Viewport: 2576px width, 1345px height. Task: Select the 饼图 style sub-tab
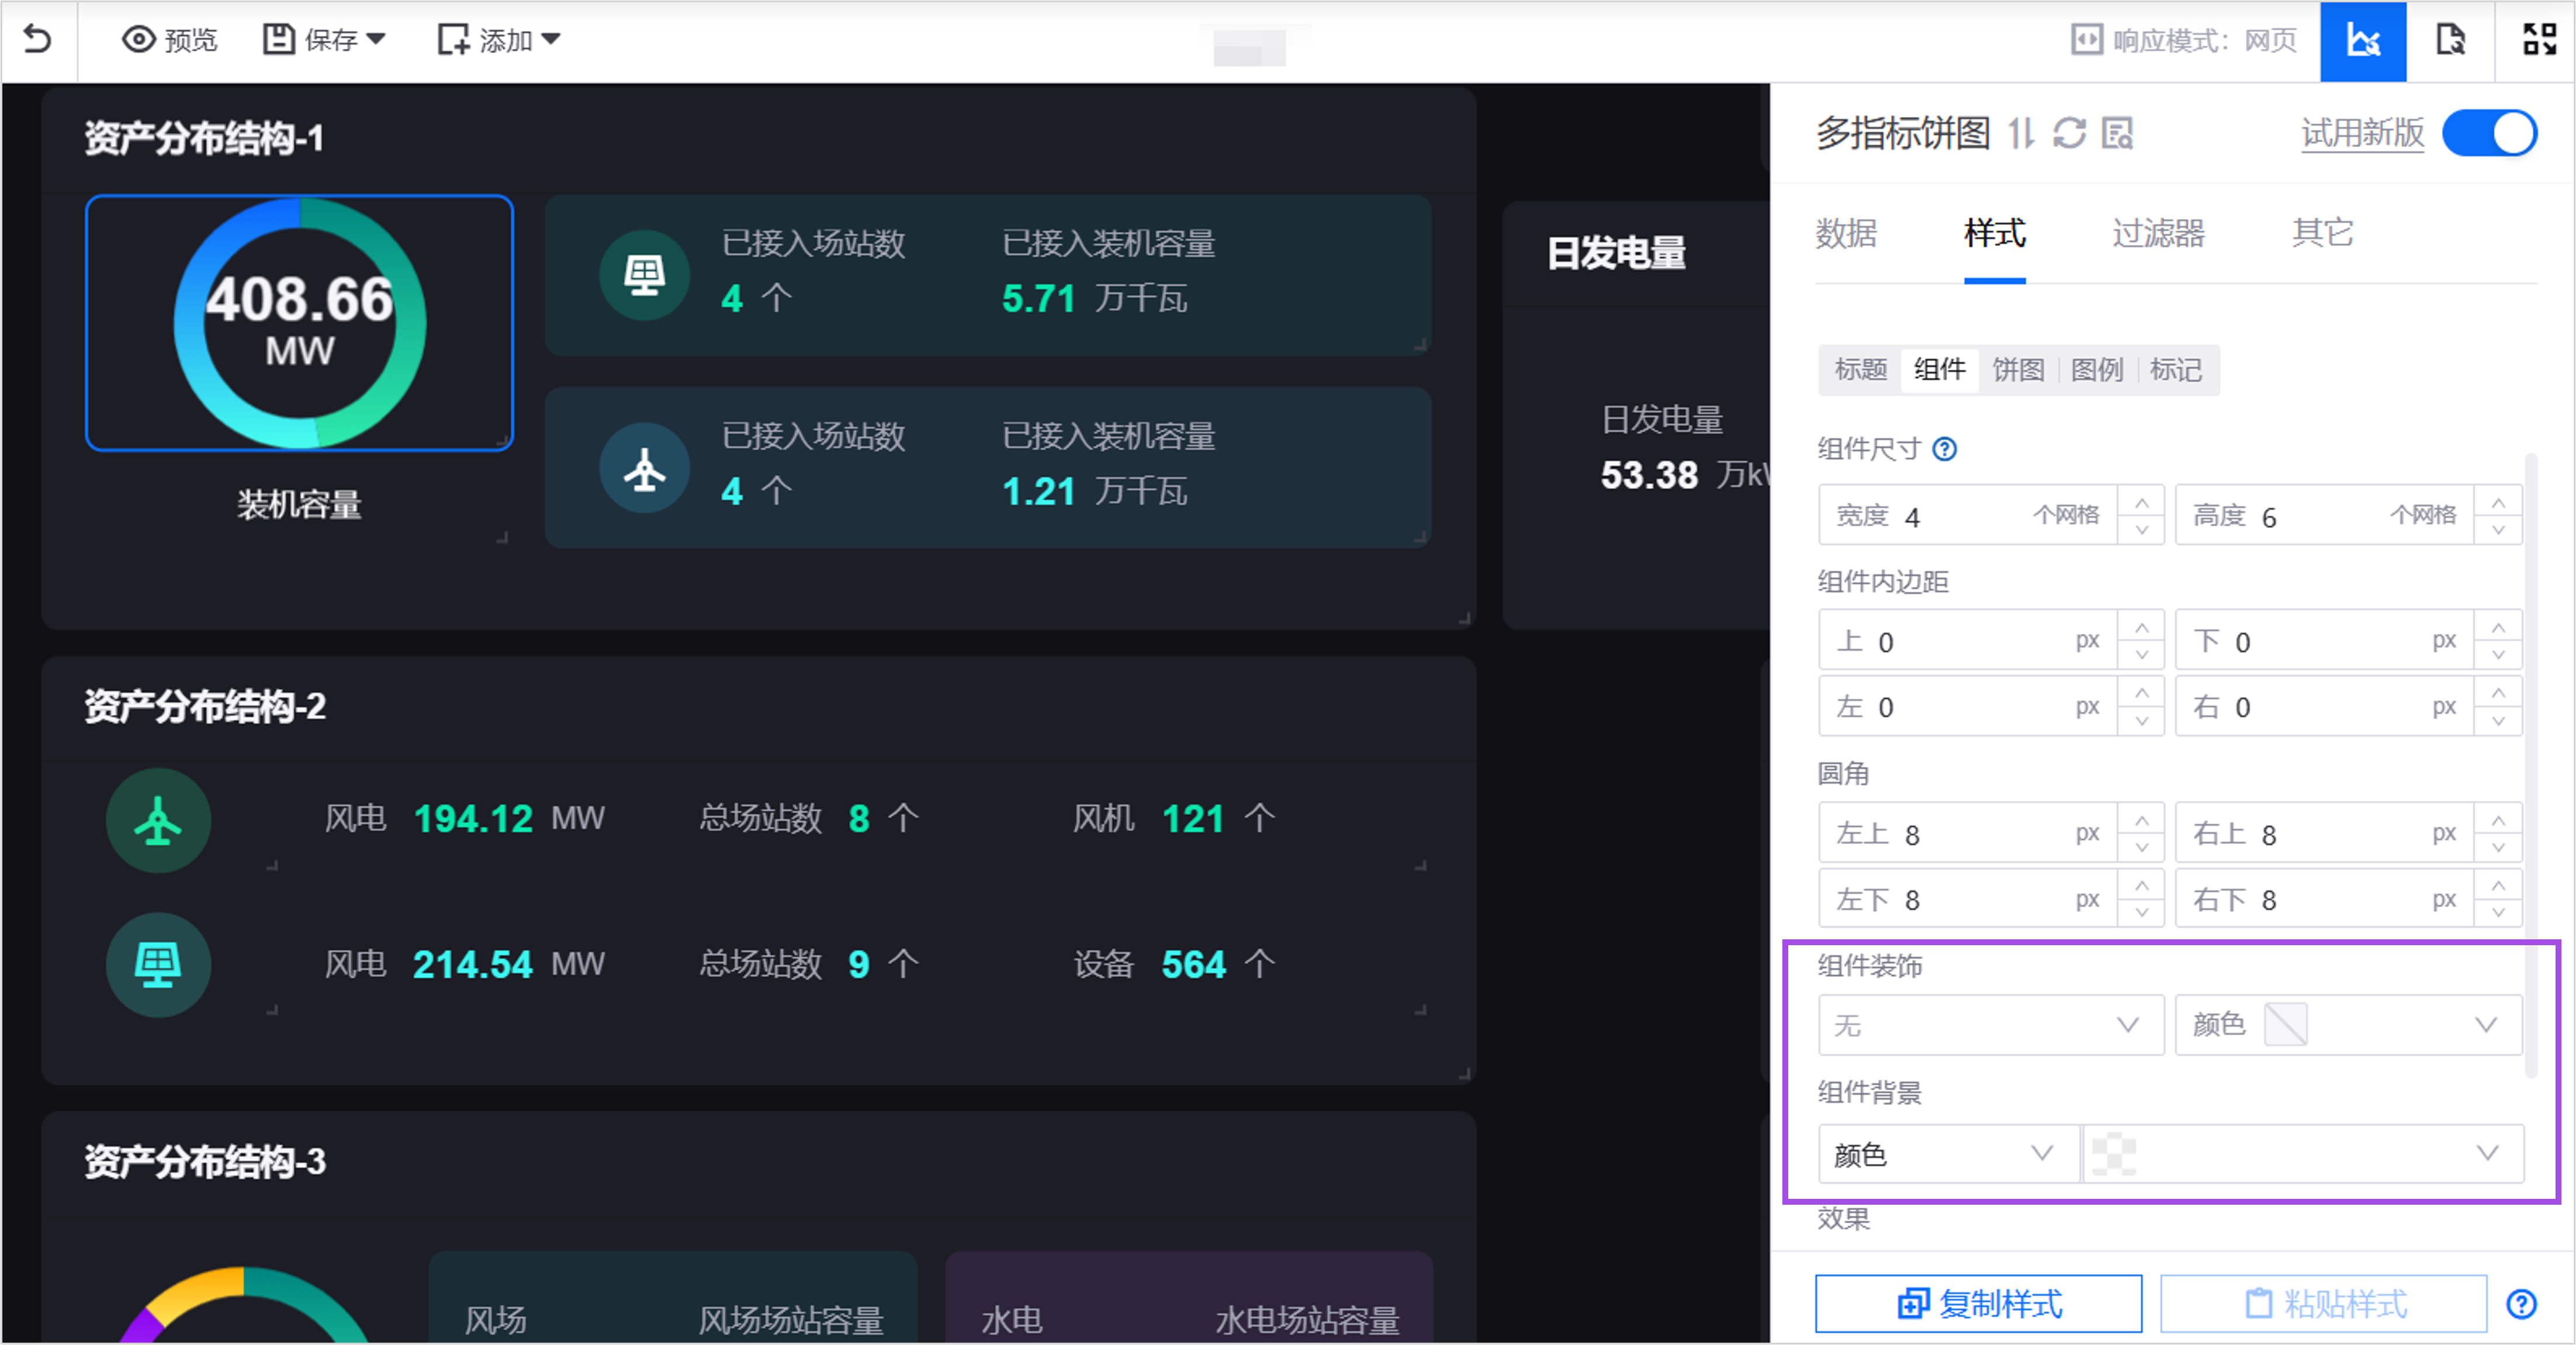(x=2018, y=370)
